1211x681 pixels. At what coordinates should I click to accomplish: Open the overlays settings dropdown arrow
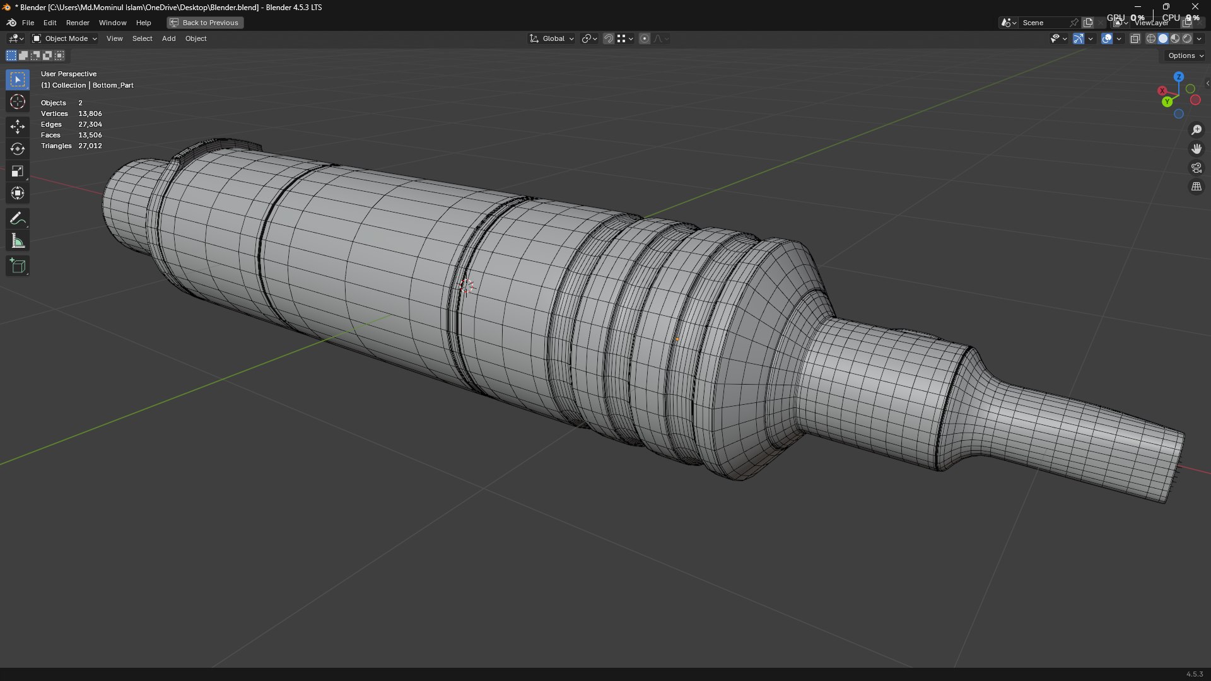1120,38
